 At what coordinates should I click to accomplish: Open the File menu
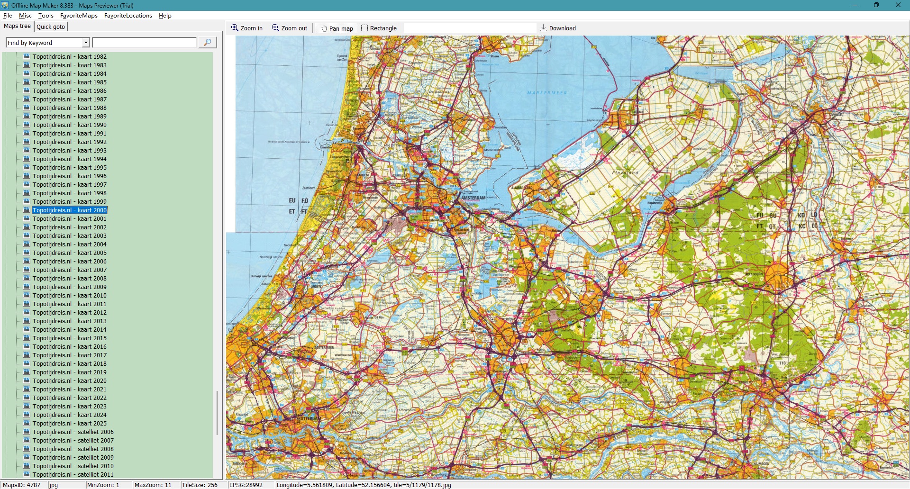tap(8, 16)
